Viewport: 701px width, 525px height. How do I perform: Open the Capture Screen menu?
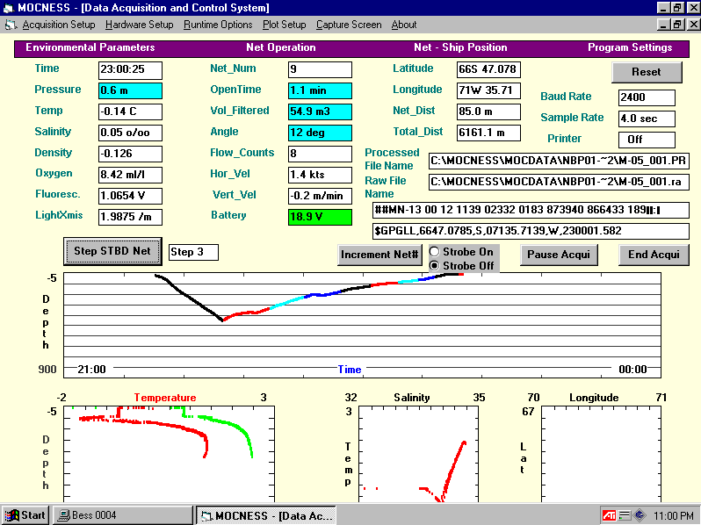pyautogui.click(x=349, y=25)
